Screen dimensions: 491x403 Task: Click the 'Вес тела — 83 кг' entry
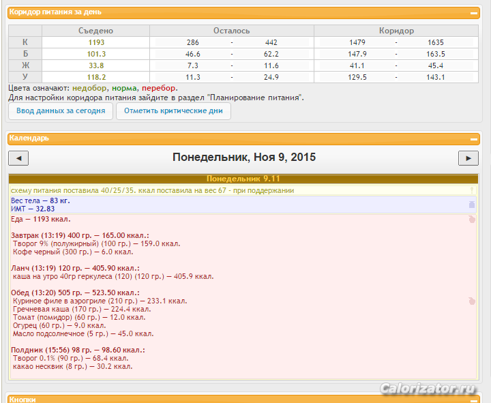[x=40, y=201]
